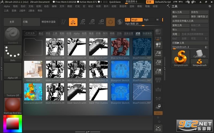Image resolution: width=214 pixels, height=133 pixels.
Task: Click the 灯箱 button
Action: (31, 22)
